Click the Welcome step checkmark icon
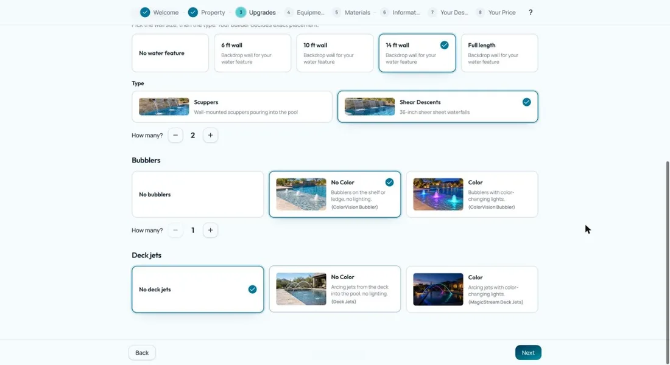Viewport: 670px width, 365px height. click(146, 12)
